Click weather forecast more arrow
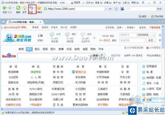The height and width of the screenshot is (115, 165). coord(94,38)
